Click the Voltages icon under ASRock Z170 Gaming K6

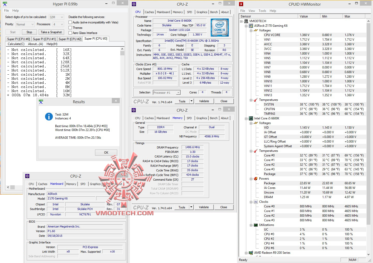pyautogui.click(x=256, y=30)
